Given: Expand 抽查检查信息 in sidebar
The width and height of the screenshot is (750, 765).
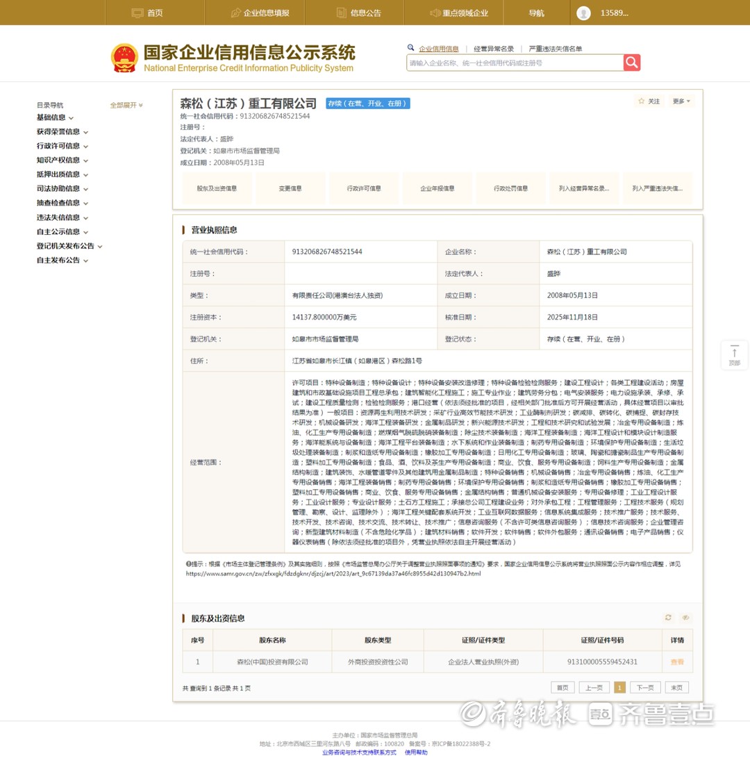Looking at the screenshot, I should (x=62, y=203).
